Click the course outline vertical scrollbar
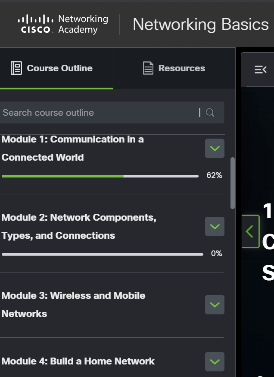This screenshot has height=377, width=274. (x=233, y=183)
